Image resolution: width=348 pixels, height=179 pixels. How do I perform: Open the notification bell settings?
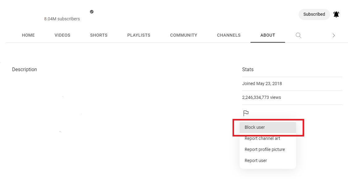[x=336, y=14]
